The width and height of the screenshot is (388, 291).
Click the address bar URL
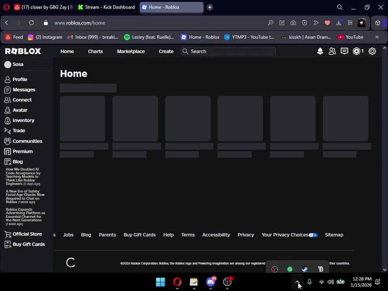(80, 23)
